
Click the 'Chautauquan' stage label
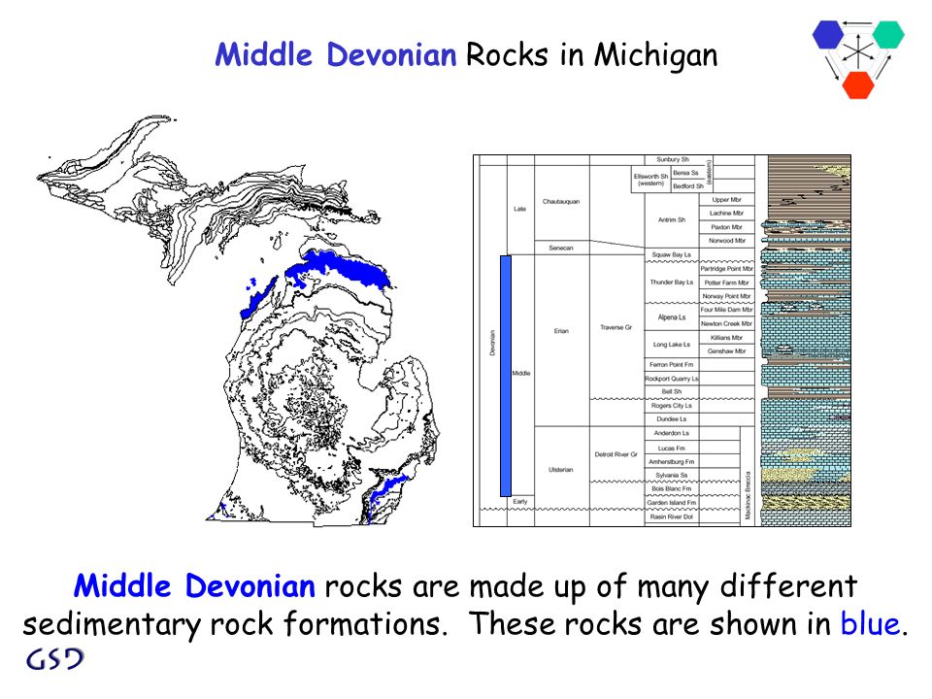click(x=561, y=202)
